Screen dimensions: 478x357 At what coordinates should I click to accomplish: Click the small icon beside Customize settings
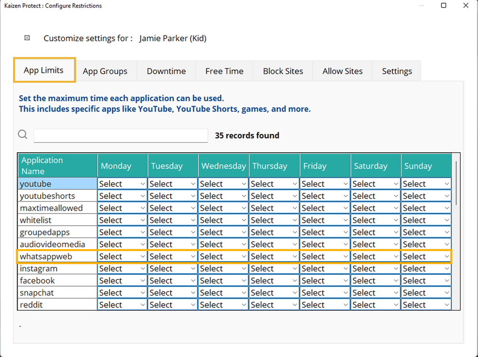click(27, 38)
